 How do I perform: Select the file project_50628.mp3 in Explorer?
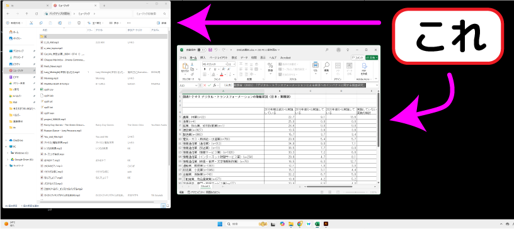53,120
